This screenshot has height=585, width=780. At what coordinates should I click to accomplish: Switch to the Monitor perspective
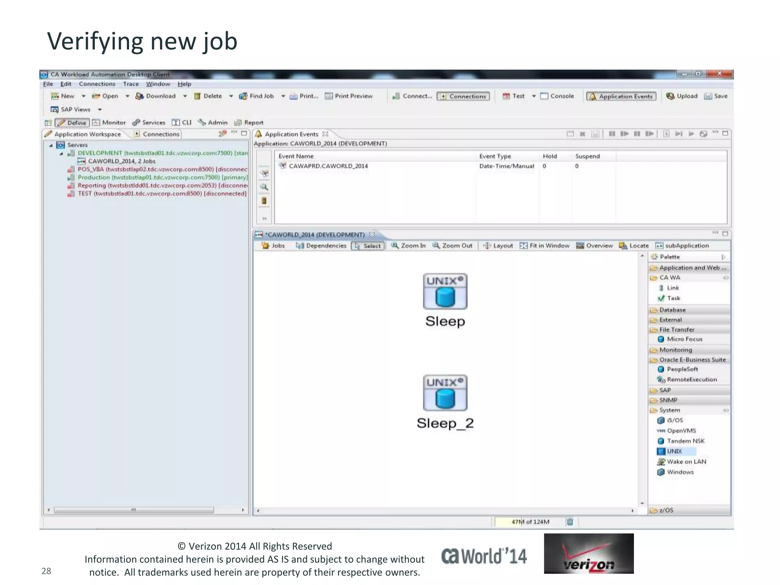click(109, 123)
